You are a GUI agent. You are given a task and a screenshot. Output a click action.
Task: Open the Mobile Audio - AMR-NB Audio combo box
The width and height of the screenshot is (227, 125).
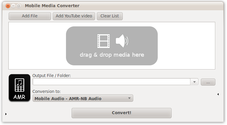(83, 98)
